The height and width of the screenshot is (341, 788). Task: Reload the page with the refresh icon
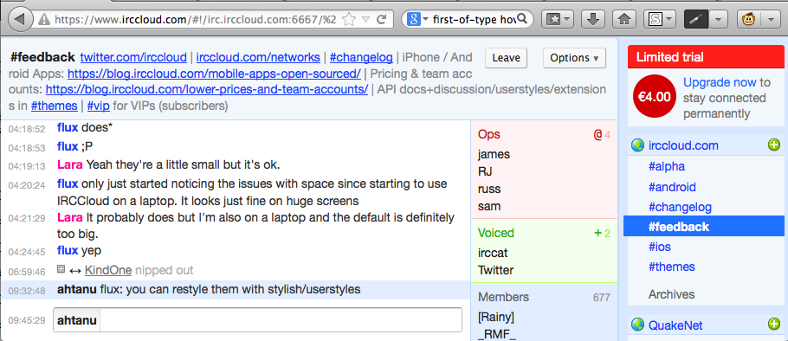pyautogui.click(x=381, y=20)
